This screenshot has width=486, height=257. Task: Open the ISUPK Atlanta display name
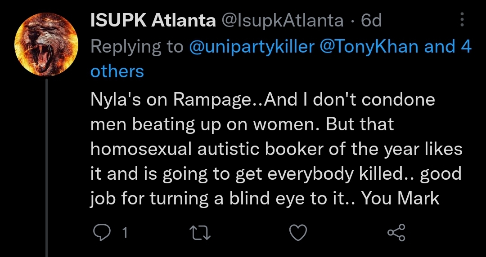coord(153,21)
